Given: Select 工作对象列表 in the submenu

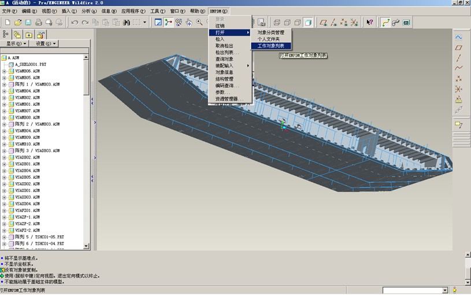Looking at the screenshot, I should click(x=270, y=46).
